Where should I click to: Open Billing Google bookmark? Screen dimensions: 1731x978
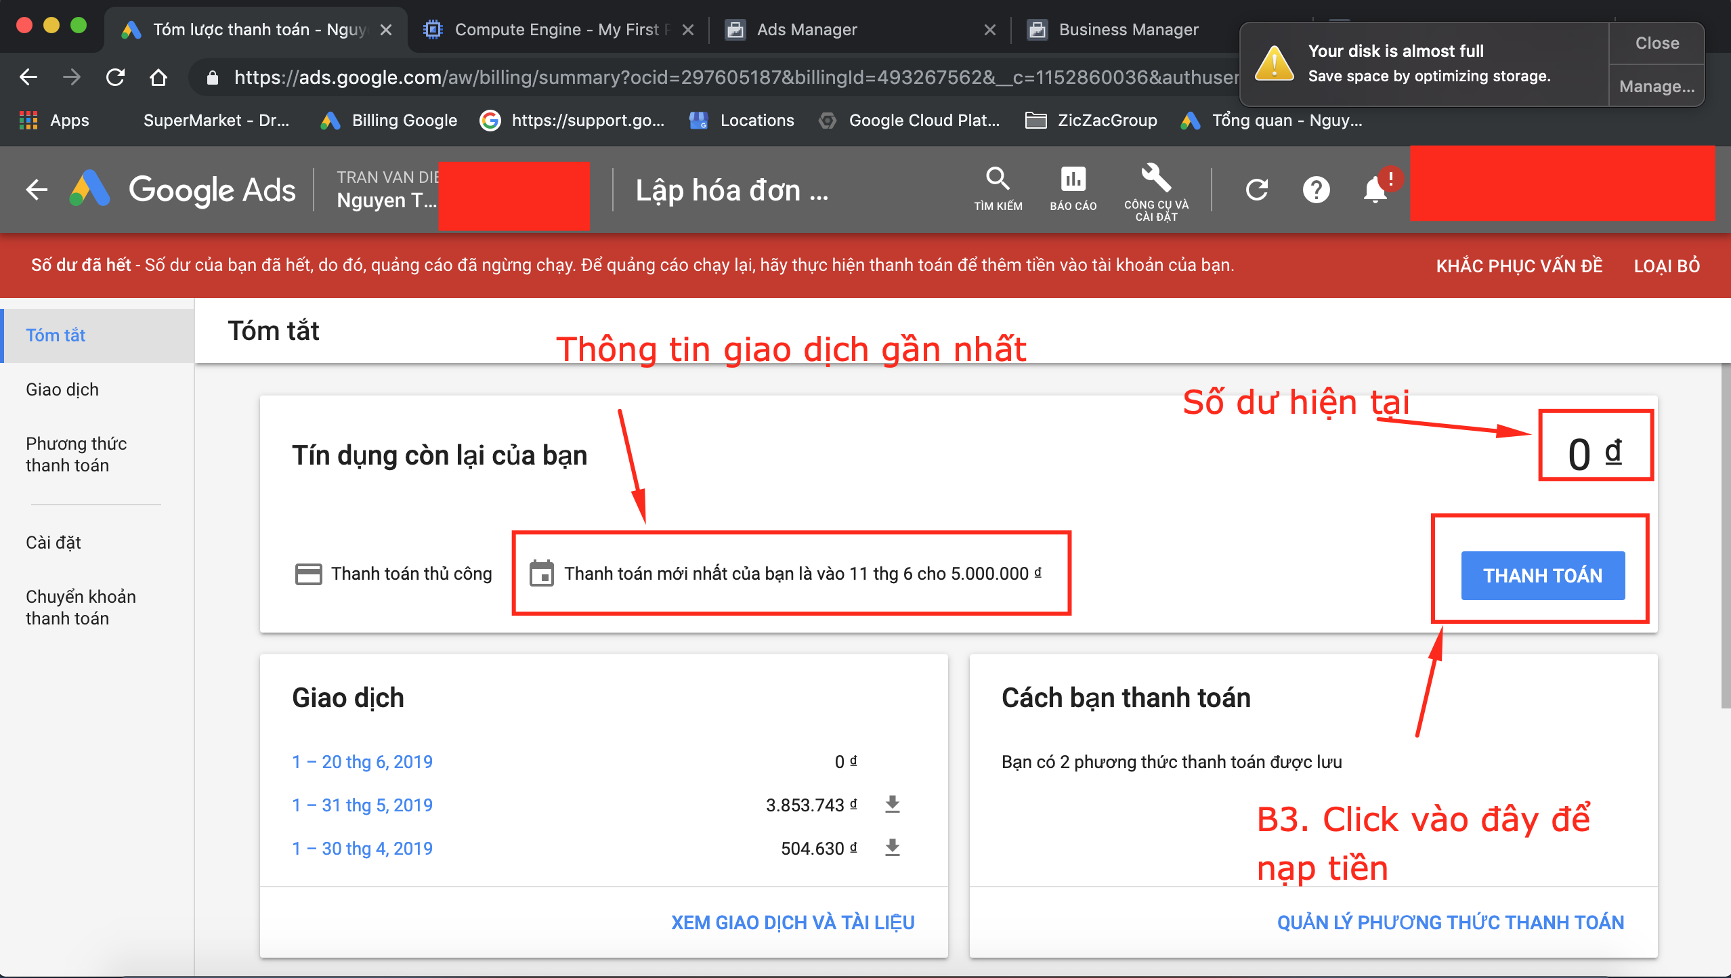point(389,121)
